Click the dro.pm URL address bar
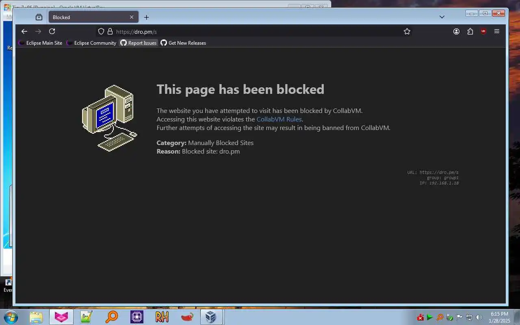 pyautogui.click(x=254, y=31)
